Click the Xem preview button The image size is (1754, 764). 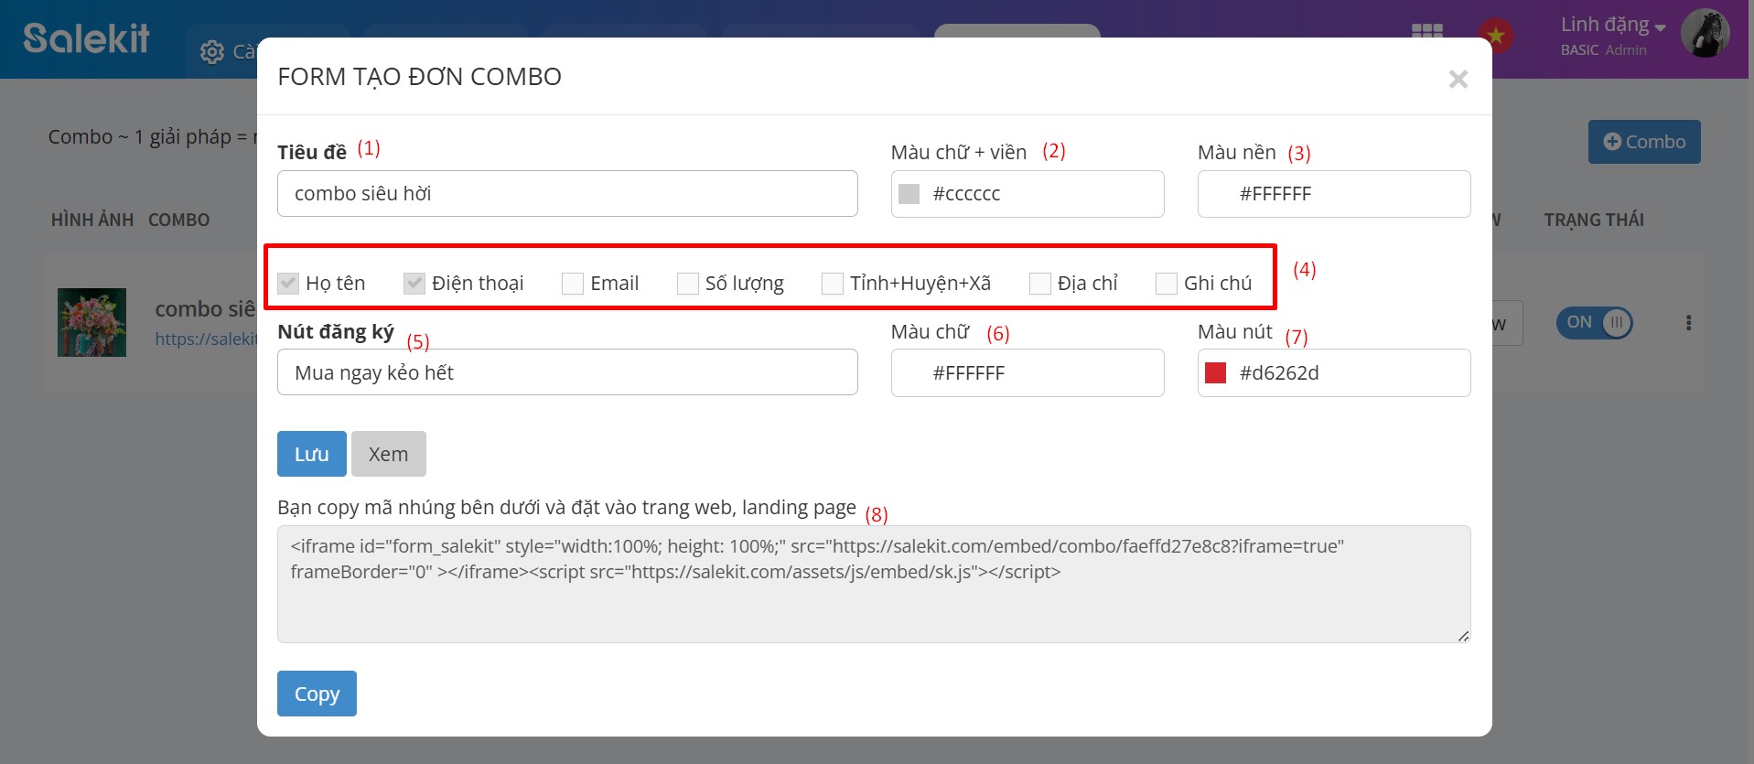389,454
